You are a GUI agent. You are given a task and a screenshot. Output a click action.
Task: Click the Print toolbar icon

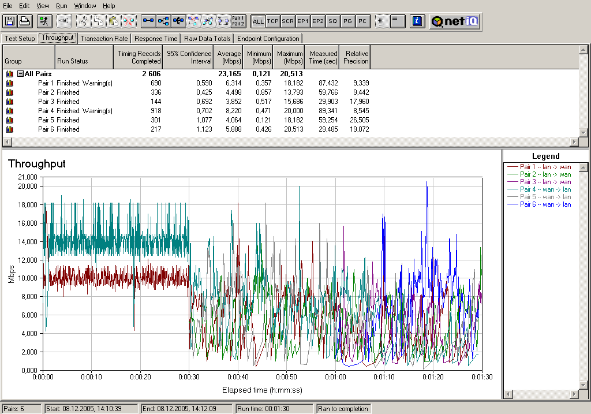click(x=24, y=21)
